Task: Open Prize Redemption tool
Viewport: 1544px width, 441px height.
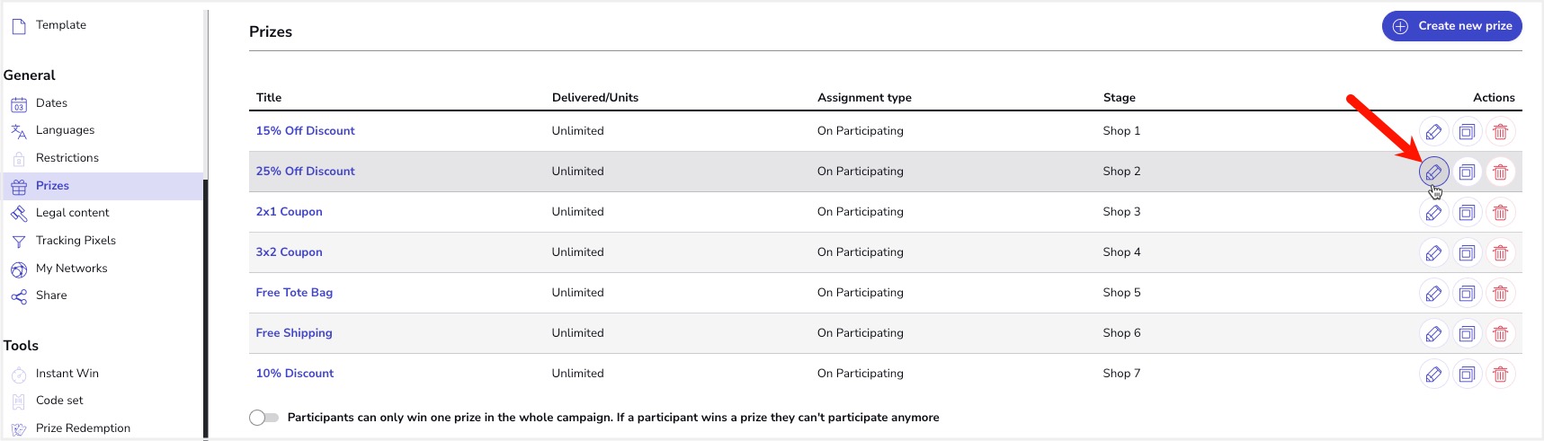Action: (83, 428)
